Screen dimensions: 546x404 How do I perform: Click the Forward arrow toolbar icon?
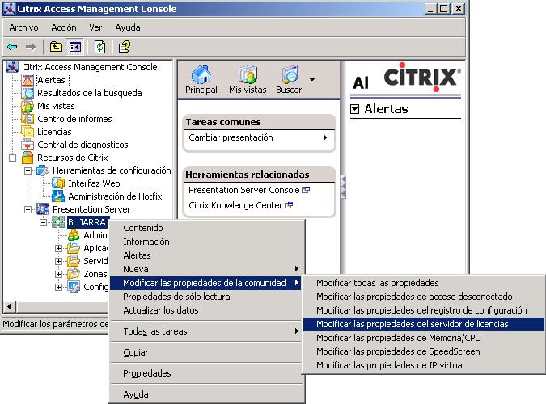pos(31,47)
